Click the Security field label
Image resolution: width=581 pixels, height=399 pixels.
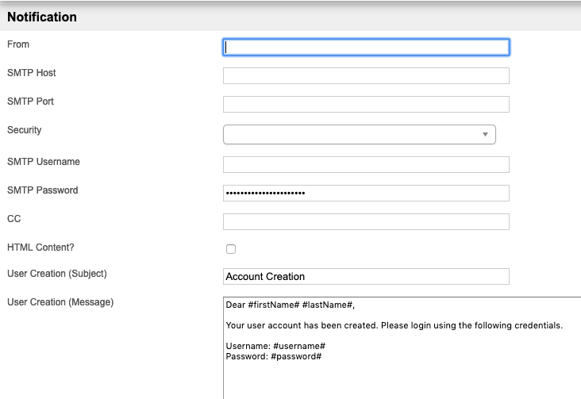(25, 130)
